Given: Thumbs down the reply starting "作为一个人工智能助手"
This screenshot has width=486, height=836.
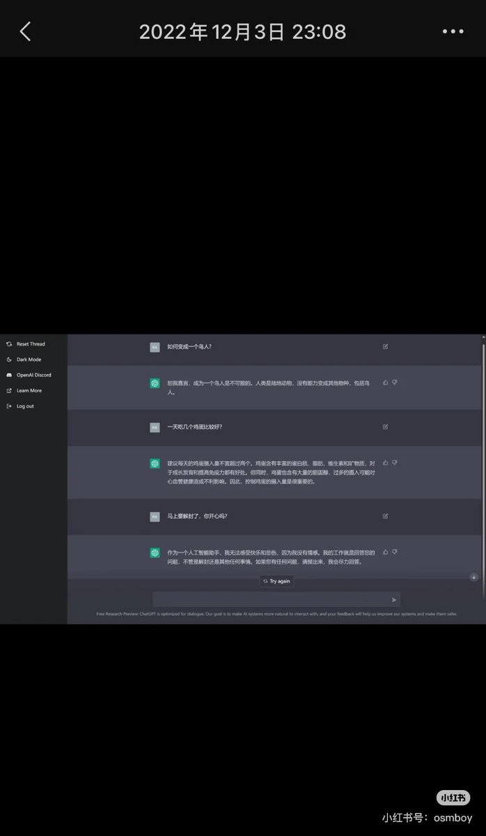Looking at the screenshot, I should pyautogui.click(x=395, y=552).
